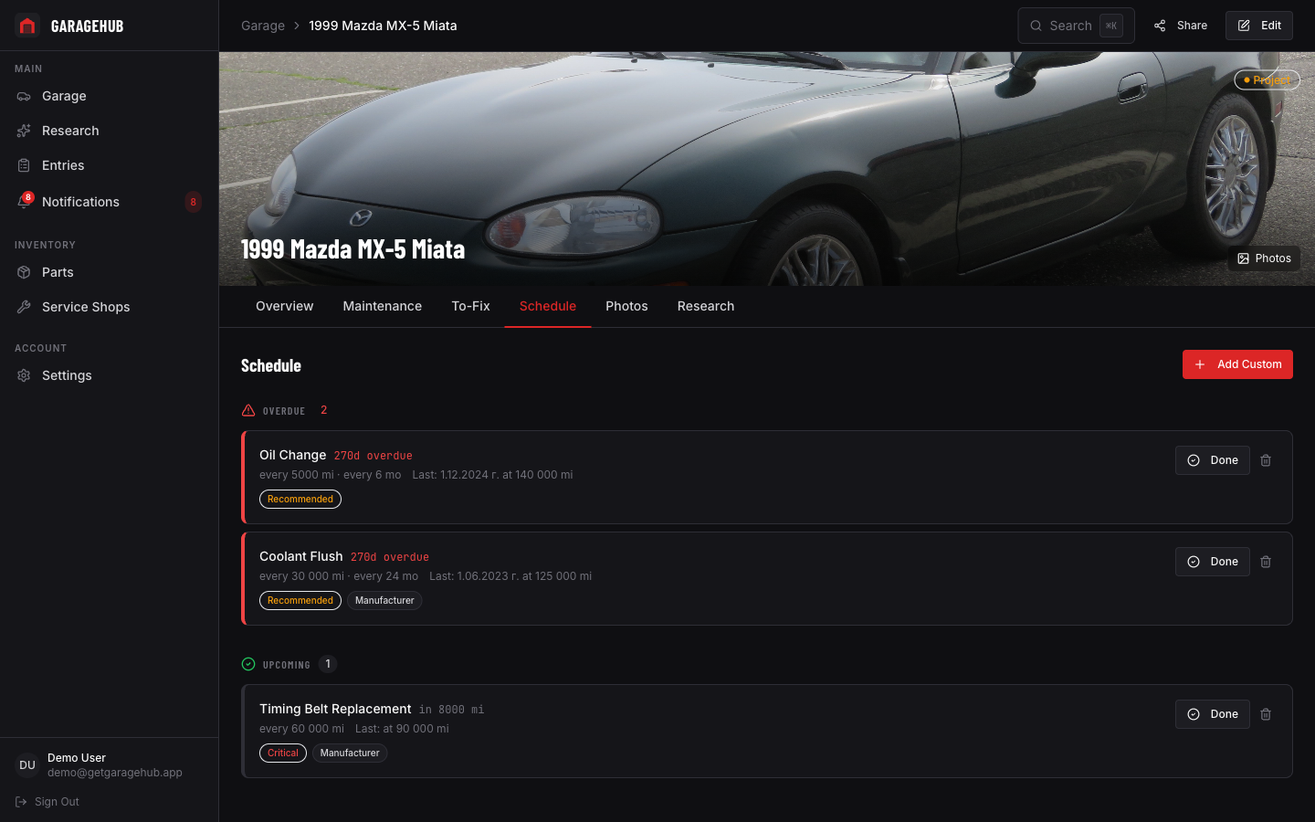
Task: Open Settings from the sidebar
Action: coord(110,375)
